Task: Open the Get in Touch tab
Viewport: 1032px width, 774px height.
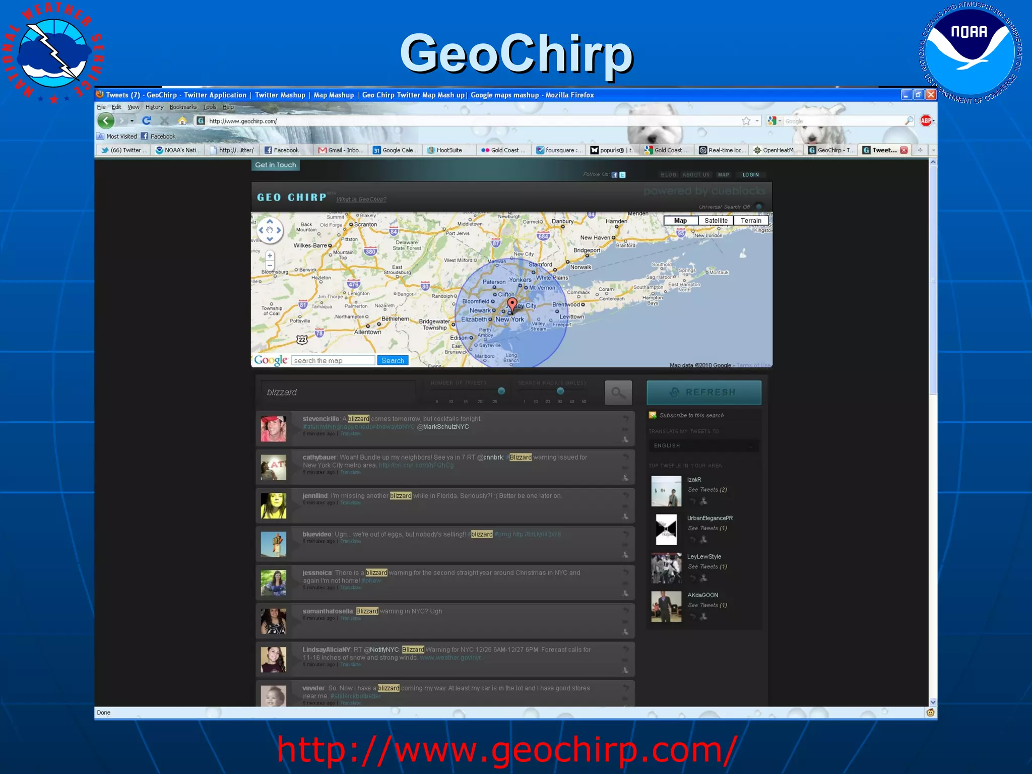Action: pos(275,165)
